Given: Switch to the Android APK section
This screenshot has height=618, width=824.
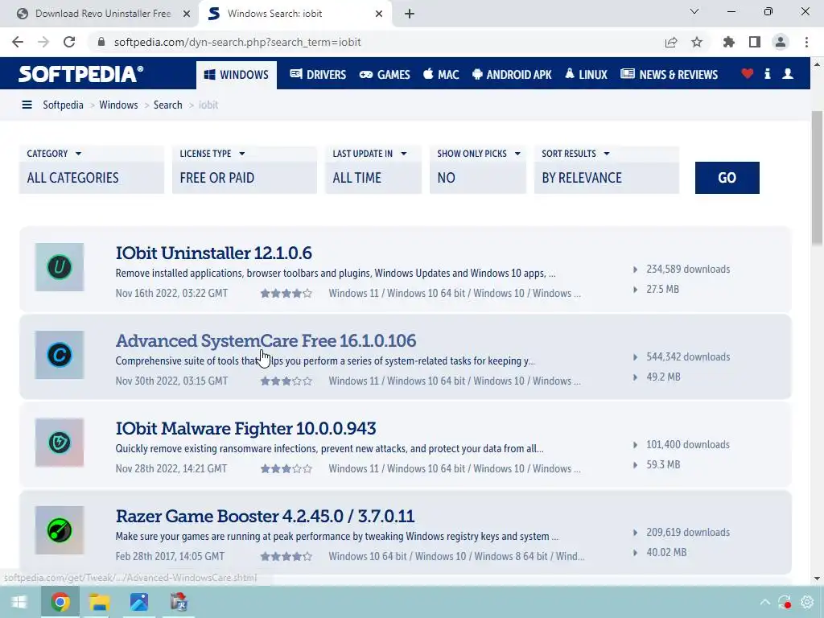Looking at the screenshot, I should tap(512, 75).
